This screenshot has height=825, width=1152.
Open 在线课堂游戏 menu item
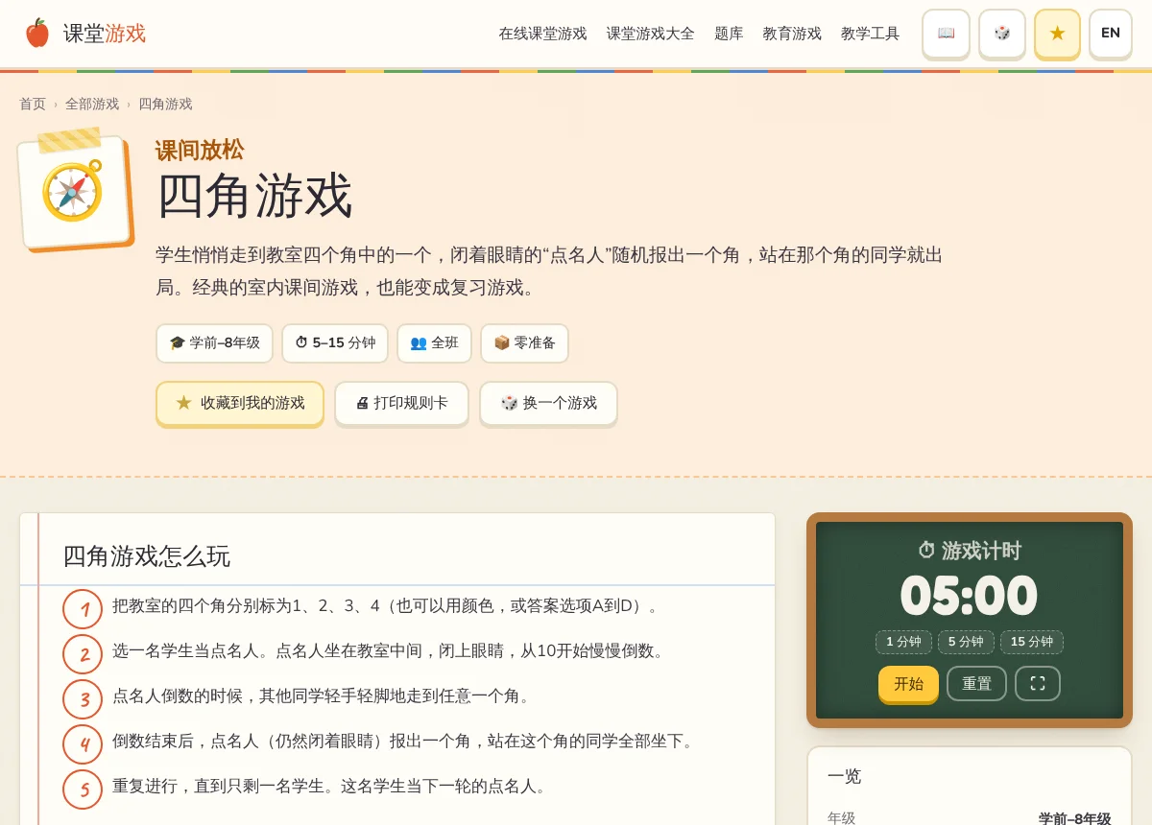point(542,34)
